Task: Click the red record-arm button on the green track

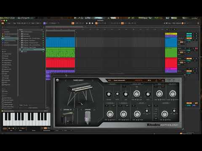Action: coord(197,48)
